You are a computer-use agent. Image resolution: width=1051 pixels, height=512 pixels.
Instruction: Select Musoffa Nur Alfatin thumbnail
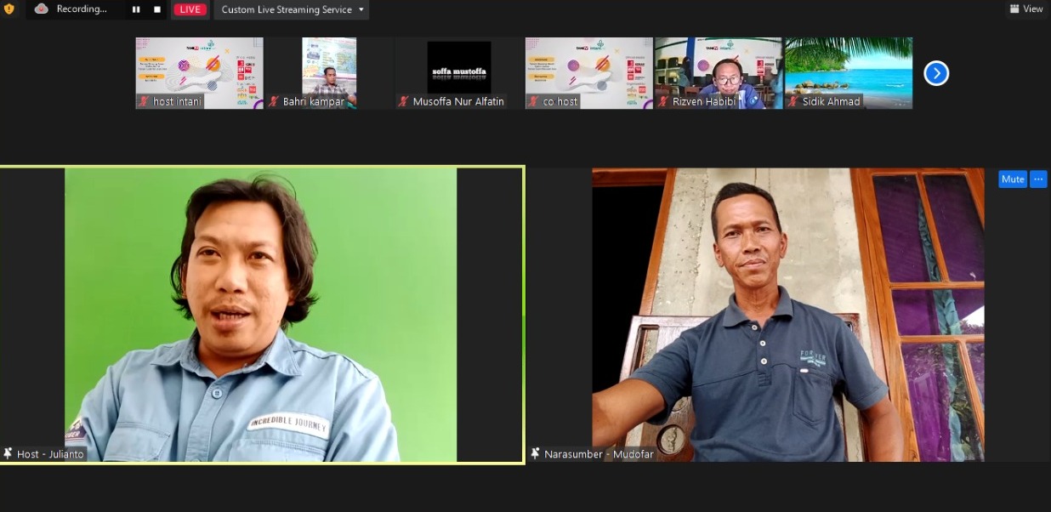[458, 68]
